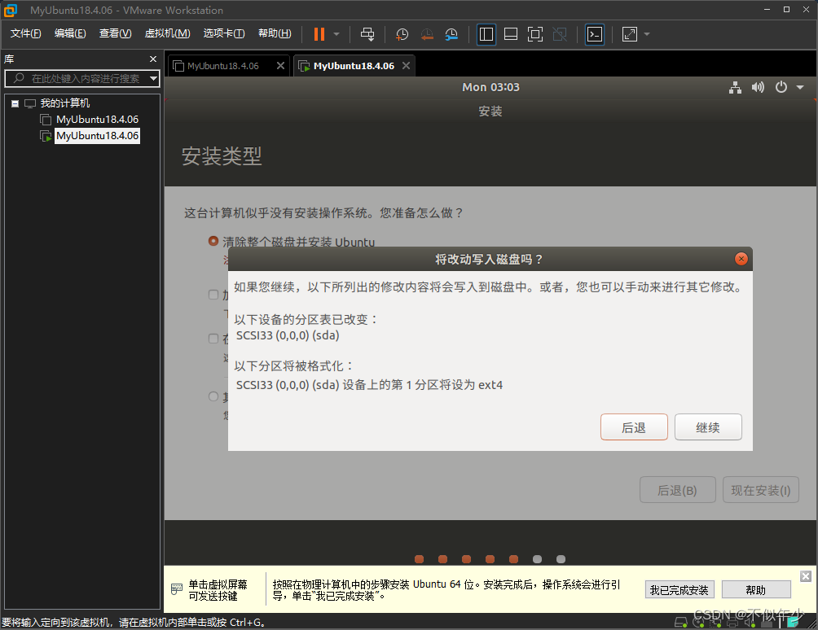818x630 pixels.
Task: Open the 选项卡(T) menu
Action: [224, 33]
